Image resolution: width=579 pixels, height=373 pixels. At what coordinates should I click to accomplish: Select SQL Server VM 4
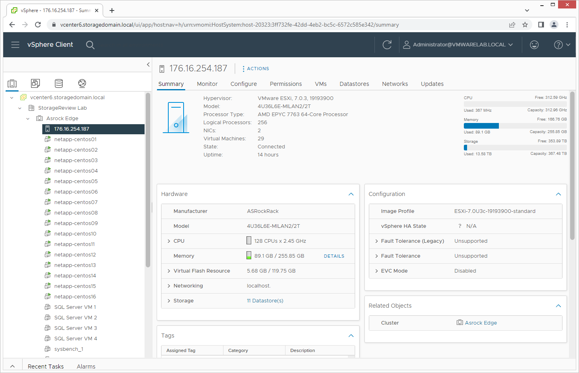point(76,339)
